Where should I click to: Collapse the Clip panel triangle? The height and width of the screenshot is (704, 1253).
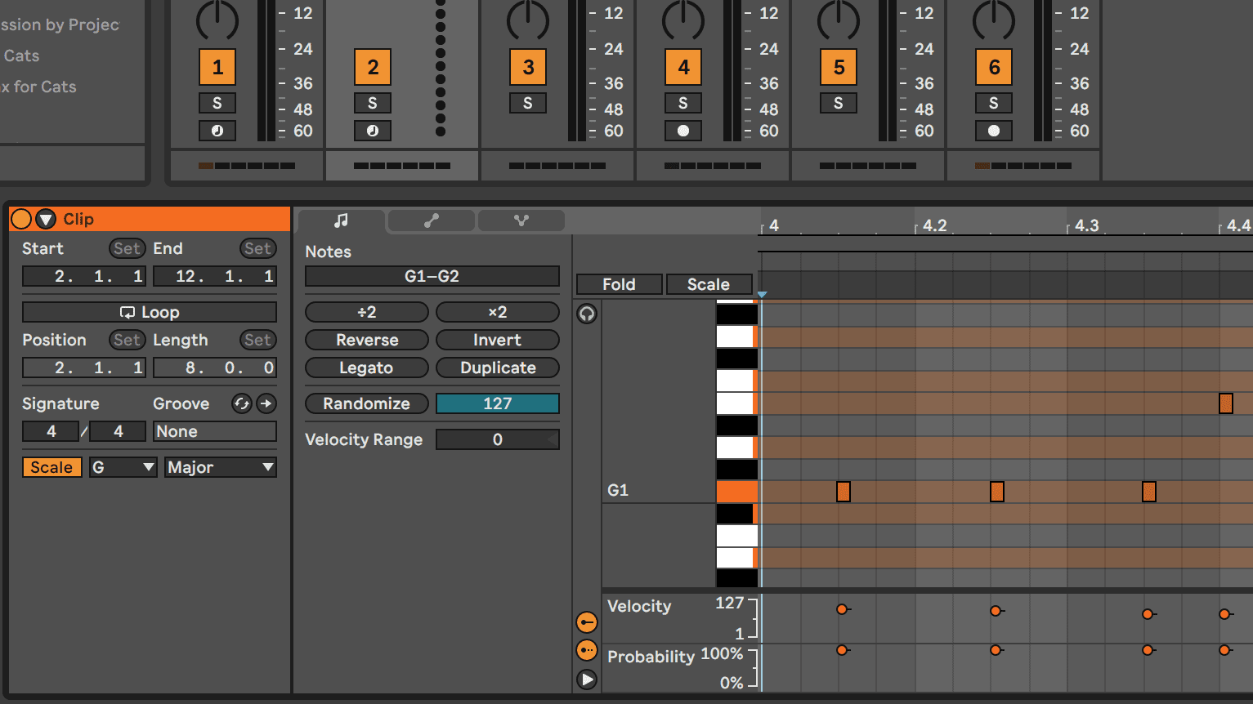(x=46, y=219)
